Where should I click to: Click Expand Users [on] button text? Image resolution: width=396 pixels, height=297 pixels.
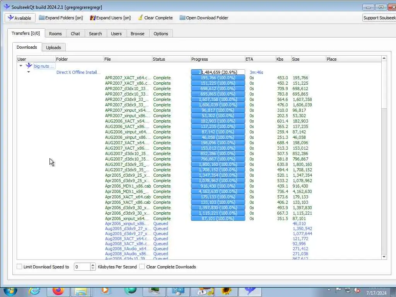click(113, 18)
